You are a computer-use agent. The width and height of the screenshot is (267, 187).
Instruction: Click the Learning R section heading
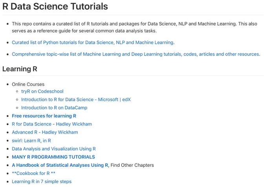(x=20, y=69)
